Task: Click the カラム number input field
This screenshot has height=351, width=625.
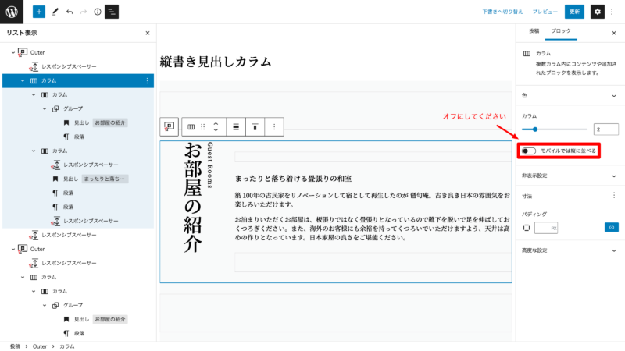Action: (605, 129)
